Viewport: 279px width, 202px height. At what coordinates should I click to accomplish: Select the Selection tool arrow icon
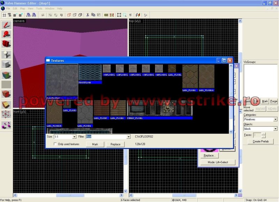tap(6, 25)
